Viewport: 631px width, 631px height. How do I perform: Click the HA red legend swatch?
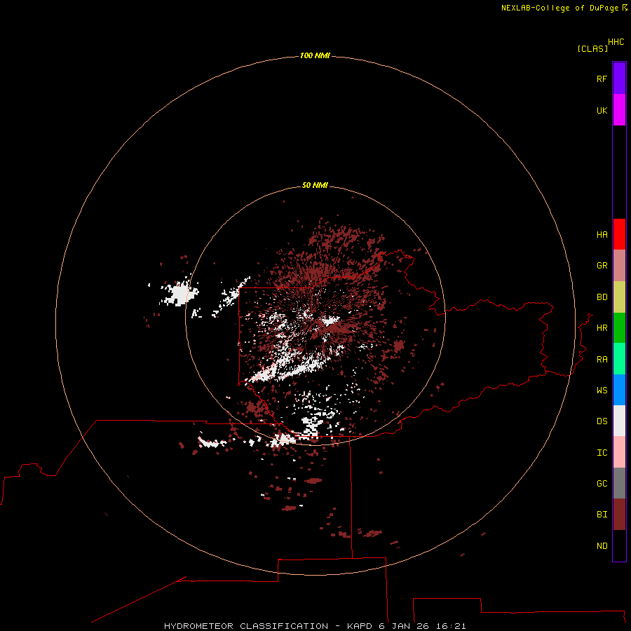pos(619,234)
